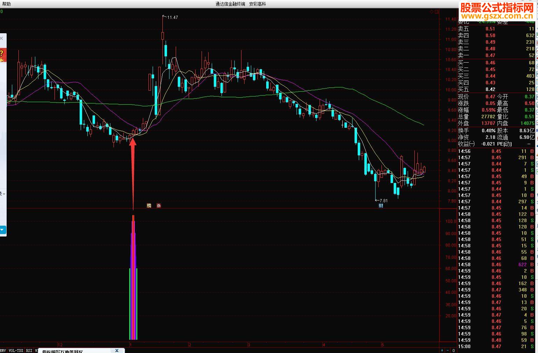
Task: Click the gszx.com.cn site banner
Action: 496,11
